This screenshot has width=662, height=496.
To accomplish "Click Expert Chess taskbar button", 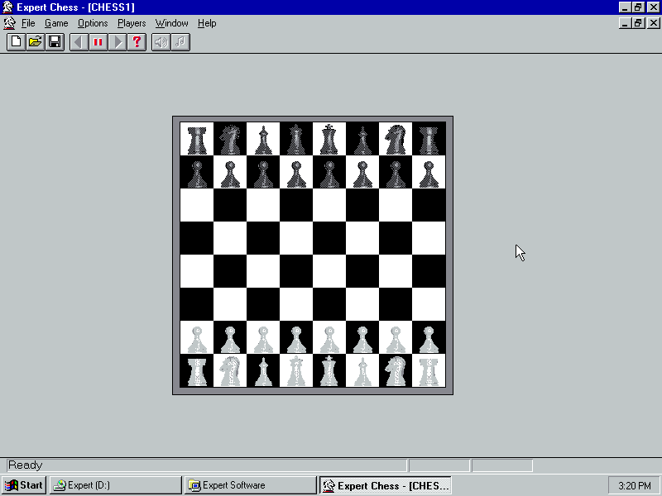I will coord(385,485).
